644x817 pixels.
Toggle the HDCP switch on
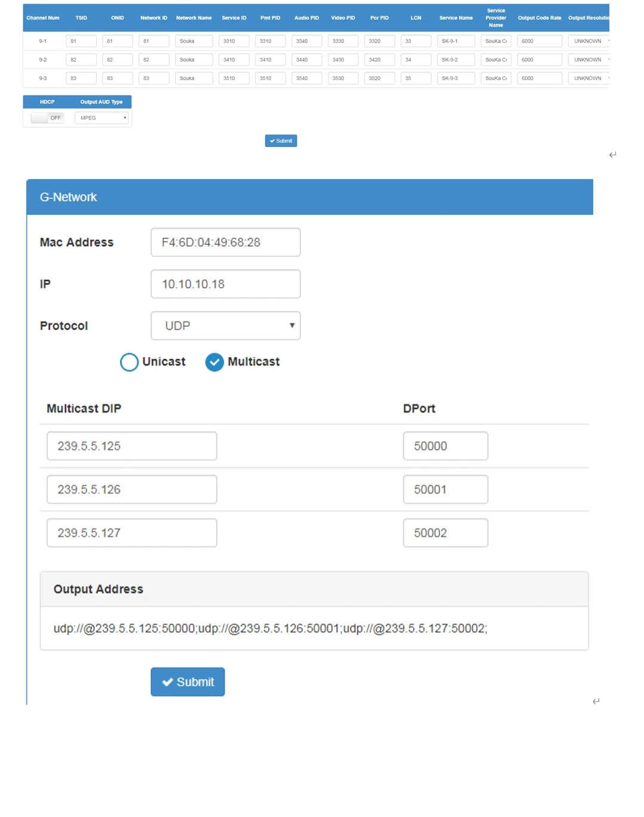pos(47,118)
